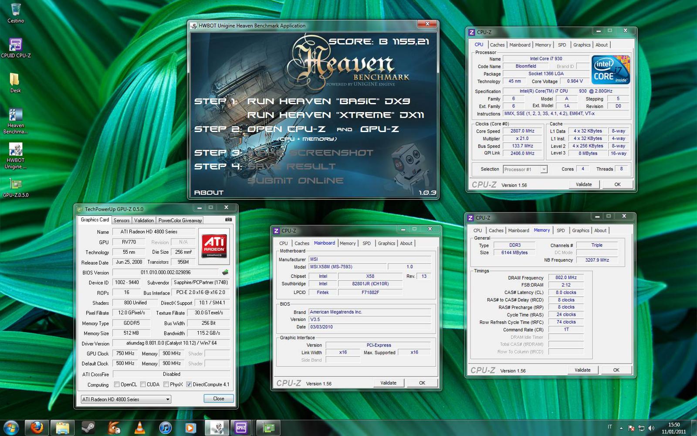
Task: Open Graphics tab in CPU-Z Memory window
Action: (581, 231)
